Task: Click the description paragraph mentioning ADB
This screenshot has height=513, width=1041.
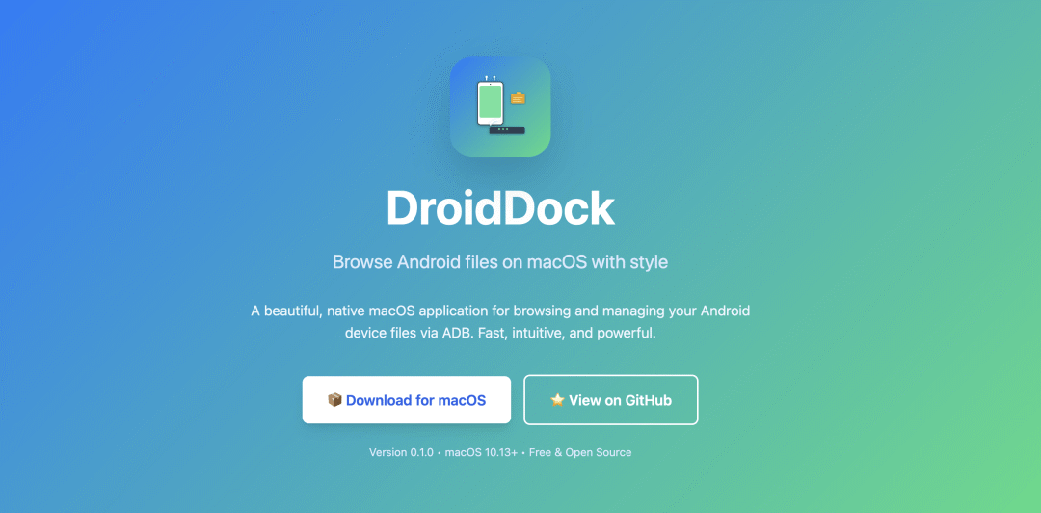Action: (x=500, y=322)
